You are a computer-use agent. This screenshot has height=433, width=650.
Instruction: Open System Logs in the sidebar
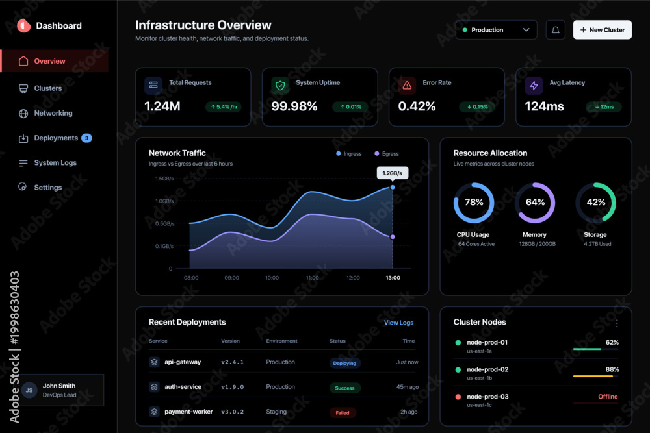coord(55,163)
